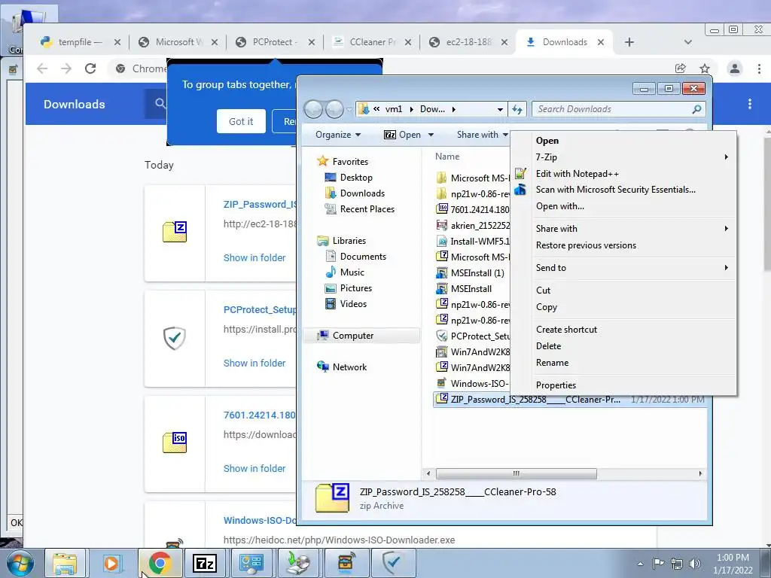Click the Windows Start button
771x578 pixels.
click(20, 563)
